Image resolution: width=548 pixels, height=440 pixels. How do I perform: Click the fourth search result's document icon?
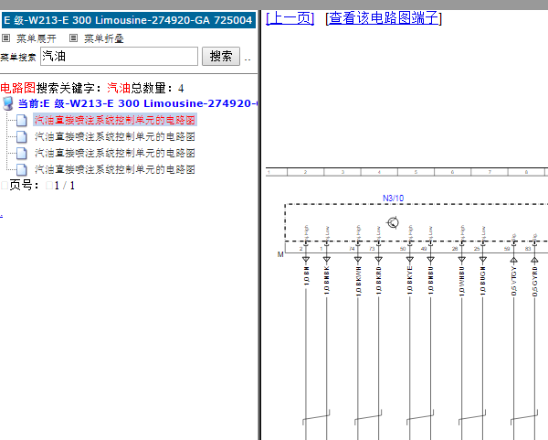22,169
